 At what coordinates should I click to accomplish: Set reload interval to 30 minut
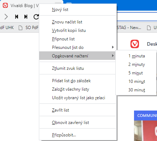pyautogui.click(x=136, y=90)
